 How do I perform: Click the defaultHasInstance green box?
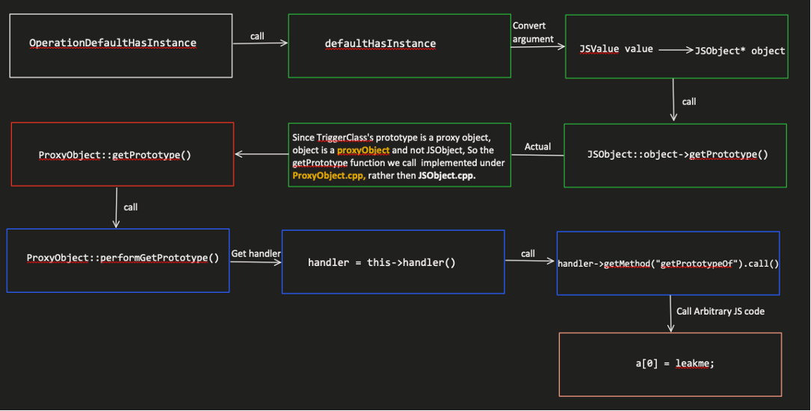pos(399,46)
